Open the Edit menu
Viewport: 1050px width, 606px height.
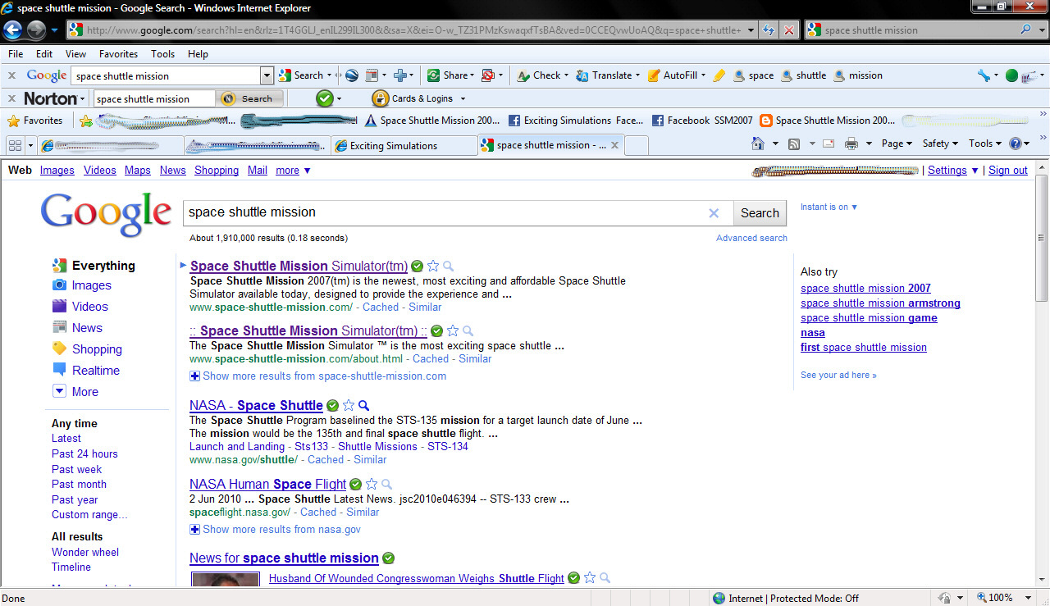click(44, 54)
